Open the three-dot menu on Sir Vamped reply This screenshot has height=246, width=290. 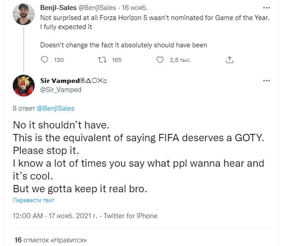pos(267,81)
